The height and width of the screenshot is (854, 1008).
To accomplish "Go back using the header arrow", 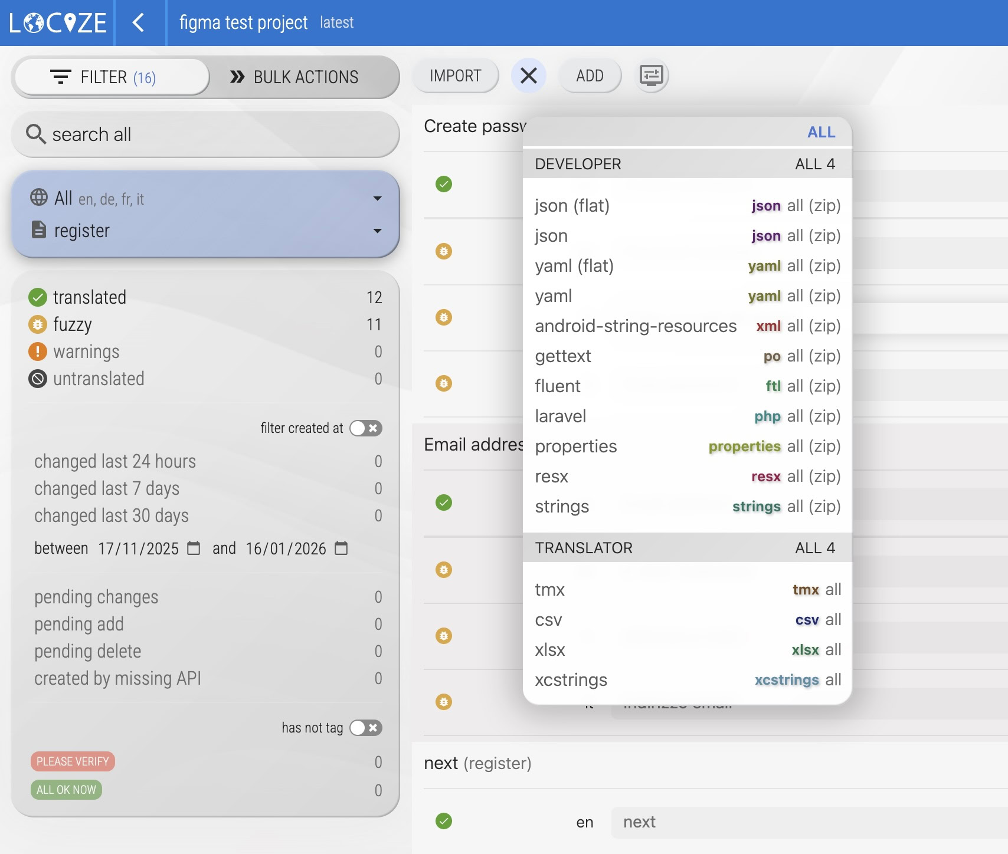I will click(139, 23).
